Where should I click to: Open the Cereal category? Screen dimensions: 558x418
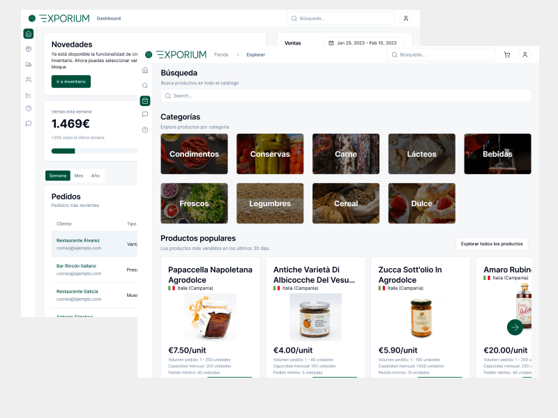tap(346, 203)
